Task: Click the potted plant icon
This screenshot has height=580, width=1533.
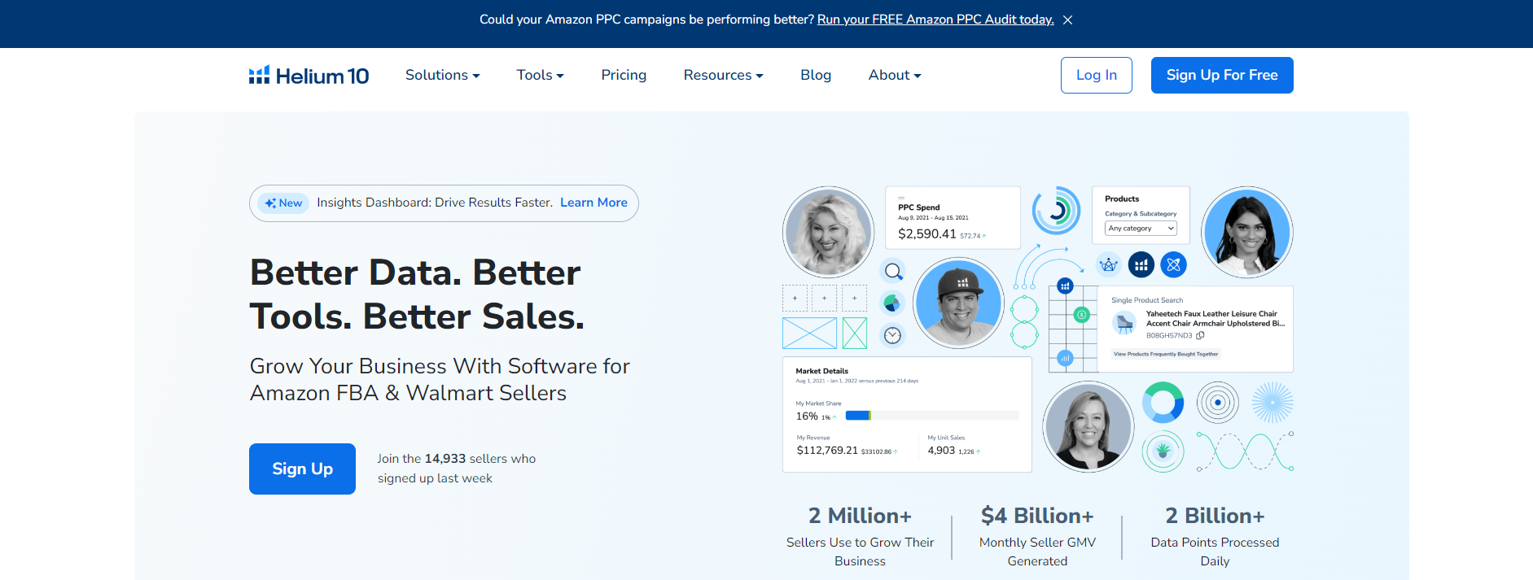Action: click(x=1163, y=451)
